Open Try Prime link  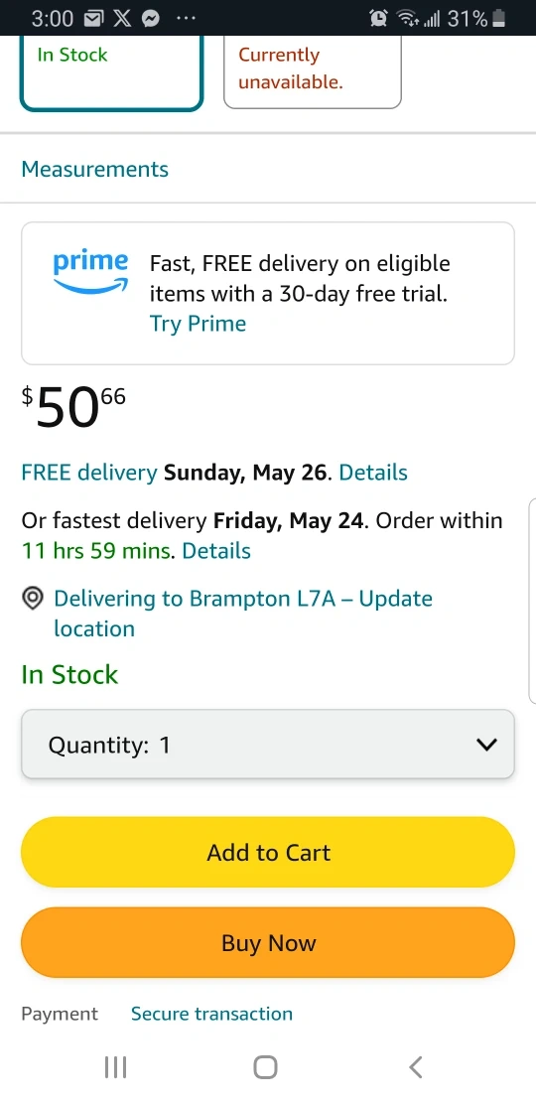[x=199, y=324]
